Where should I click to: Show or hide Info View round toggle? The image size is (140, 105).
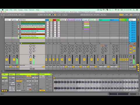pos(2,94)
